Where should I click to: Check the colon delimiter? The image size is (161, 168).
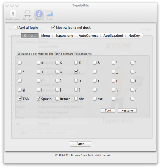(x=20, y=81)
